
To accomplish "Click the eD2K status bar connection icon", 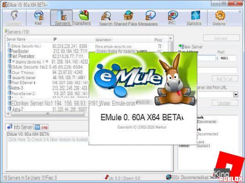I will click(x=168, y=177).
